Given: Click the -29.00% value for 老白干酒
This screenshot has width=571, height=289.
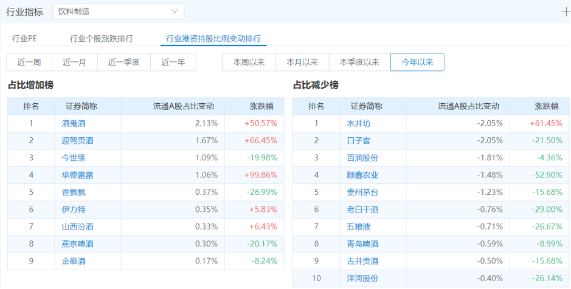Looking at the screenshot, I should [x=547, y=209].
